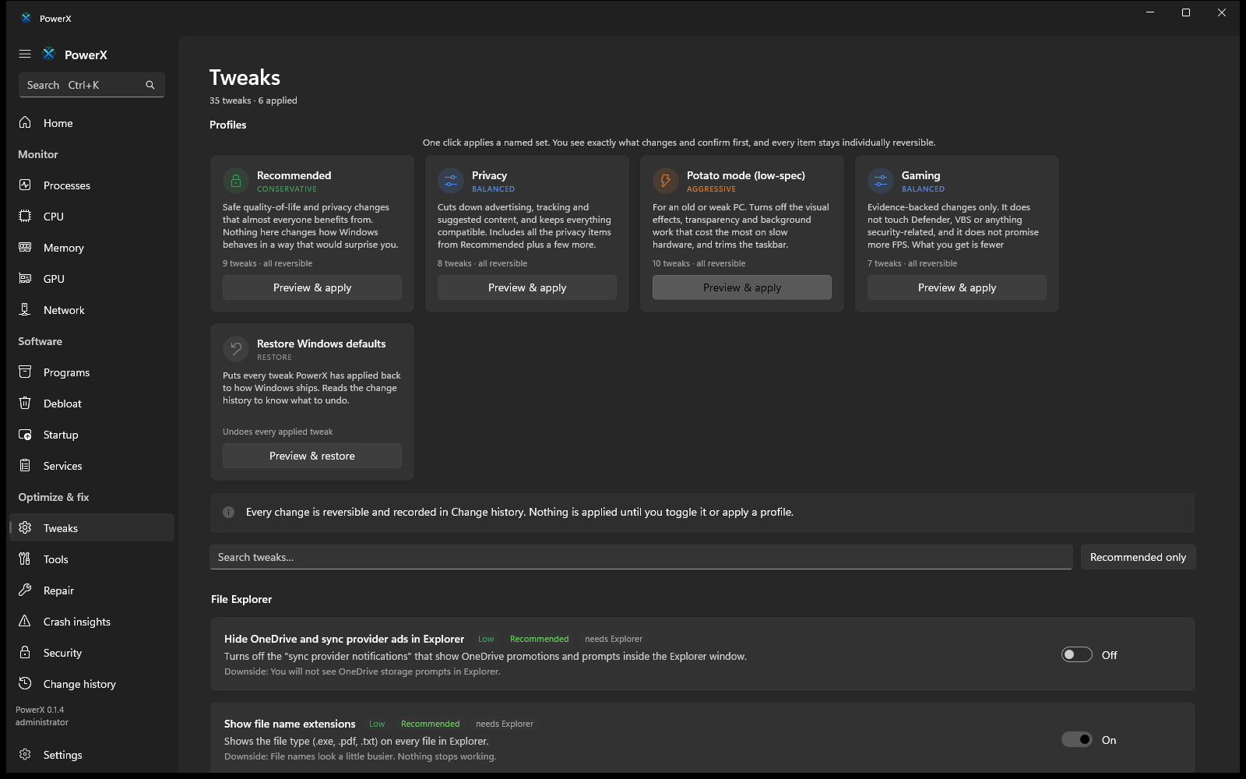Click the Processes sidebar icon
Viewport: 1246px width, 779px height.
tap(25, 185)
